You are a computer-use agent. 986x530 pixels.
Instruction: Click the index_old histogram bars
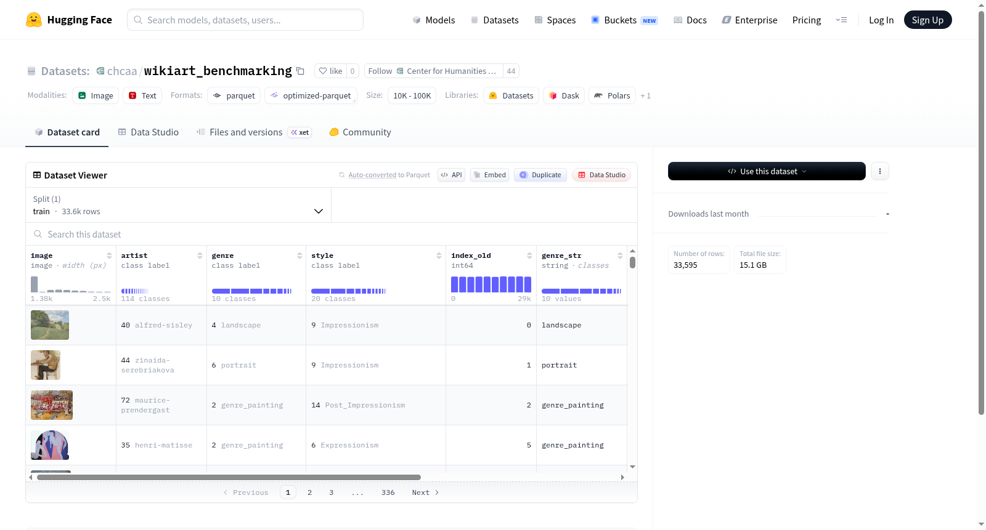491,284
